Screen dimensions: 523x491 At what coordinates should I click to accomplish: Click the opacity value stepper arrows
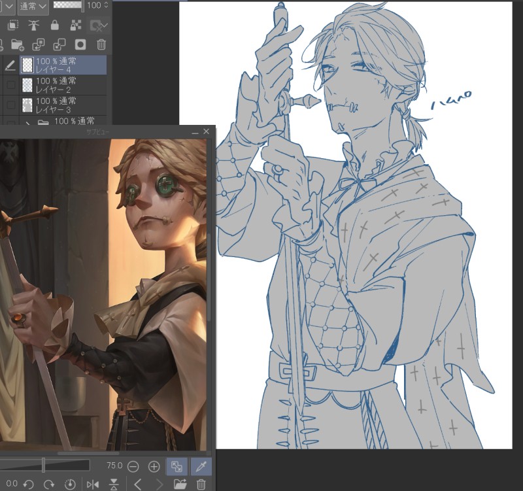coord(106,5)
